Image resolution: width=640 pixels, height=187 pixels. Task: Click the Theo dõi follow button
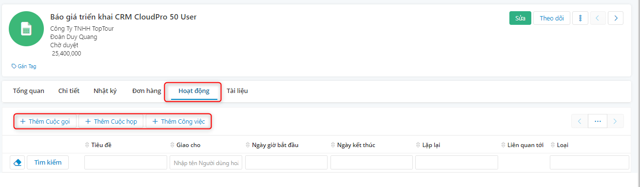pos(552,18)
